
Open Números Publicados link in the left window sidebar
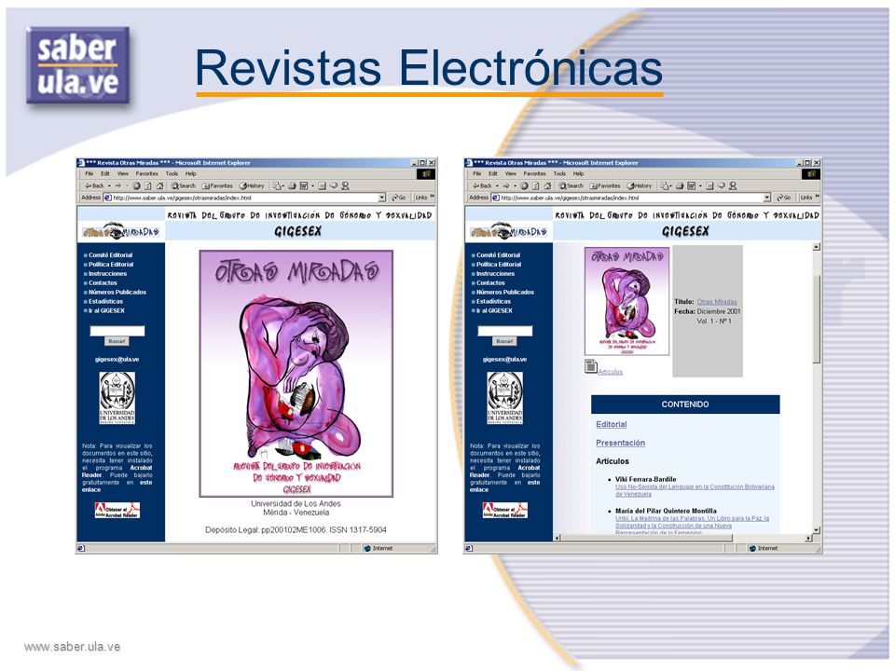pos(117,292)
